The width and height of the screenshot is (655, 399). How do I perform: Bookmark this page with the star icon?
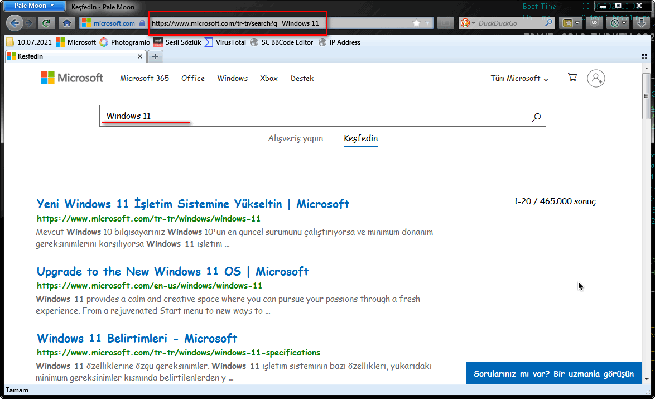tap(416, 23)
